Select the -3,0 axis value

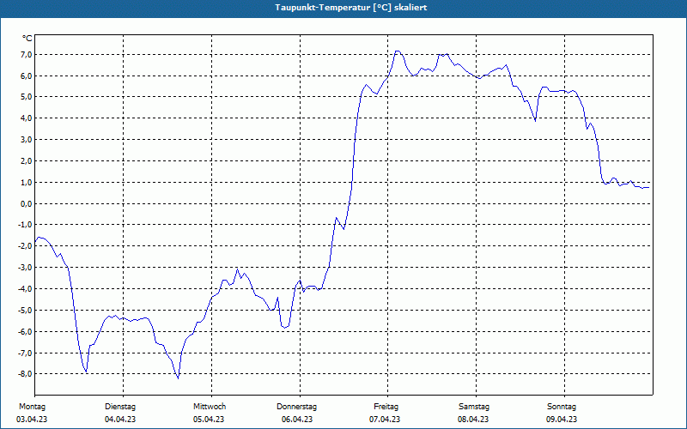(x=24, y=268)
